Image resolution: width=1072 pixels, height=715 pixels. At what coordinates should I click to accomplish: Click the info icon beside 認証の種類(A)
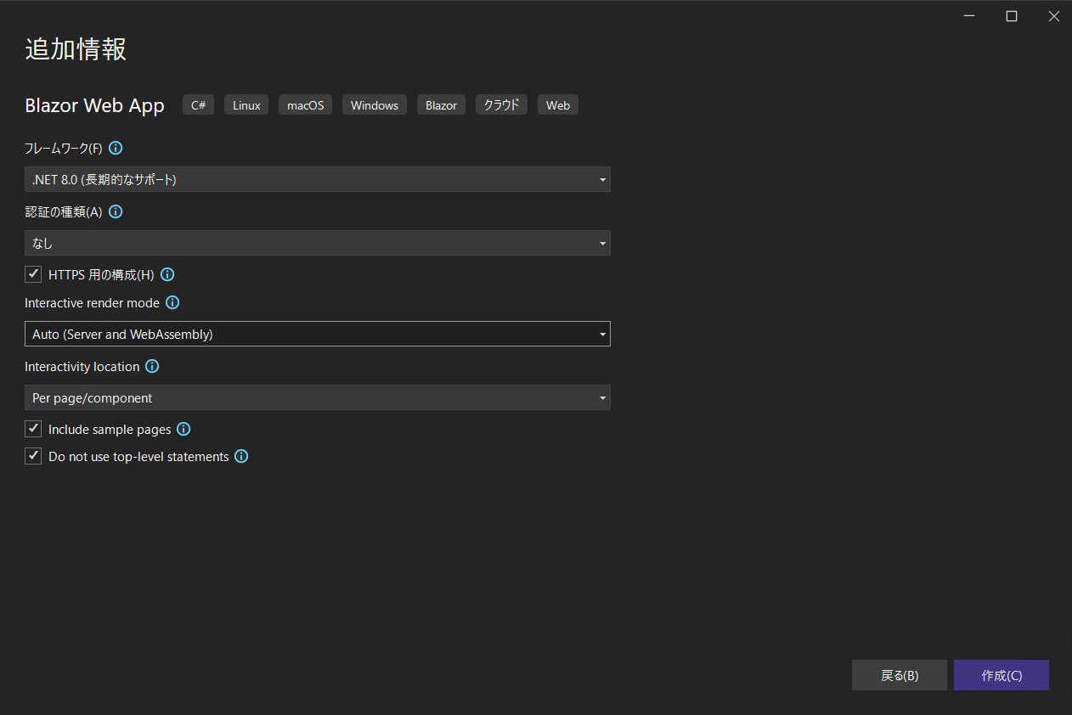click(116, 211)
